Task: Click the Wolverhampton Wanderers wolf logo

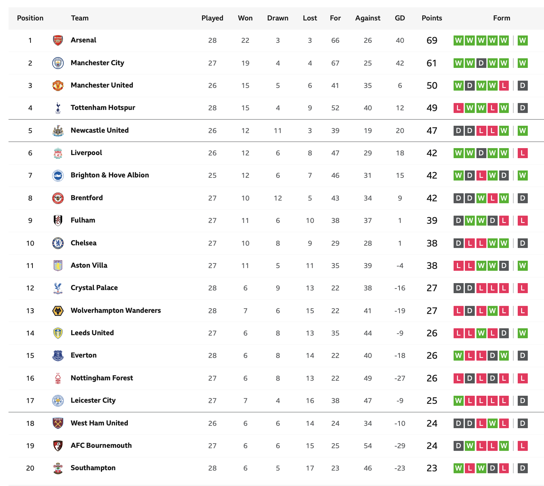Action: click(58, 311)
